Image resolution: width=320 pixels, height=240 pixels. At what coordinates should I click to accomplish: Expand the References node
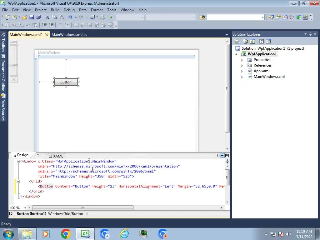[x=242, y=66]
